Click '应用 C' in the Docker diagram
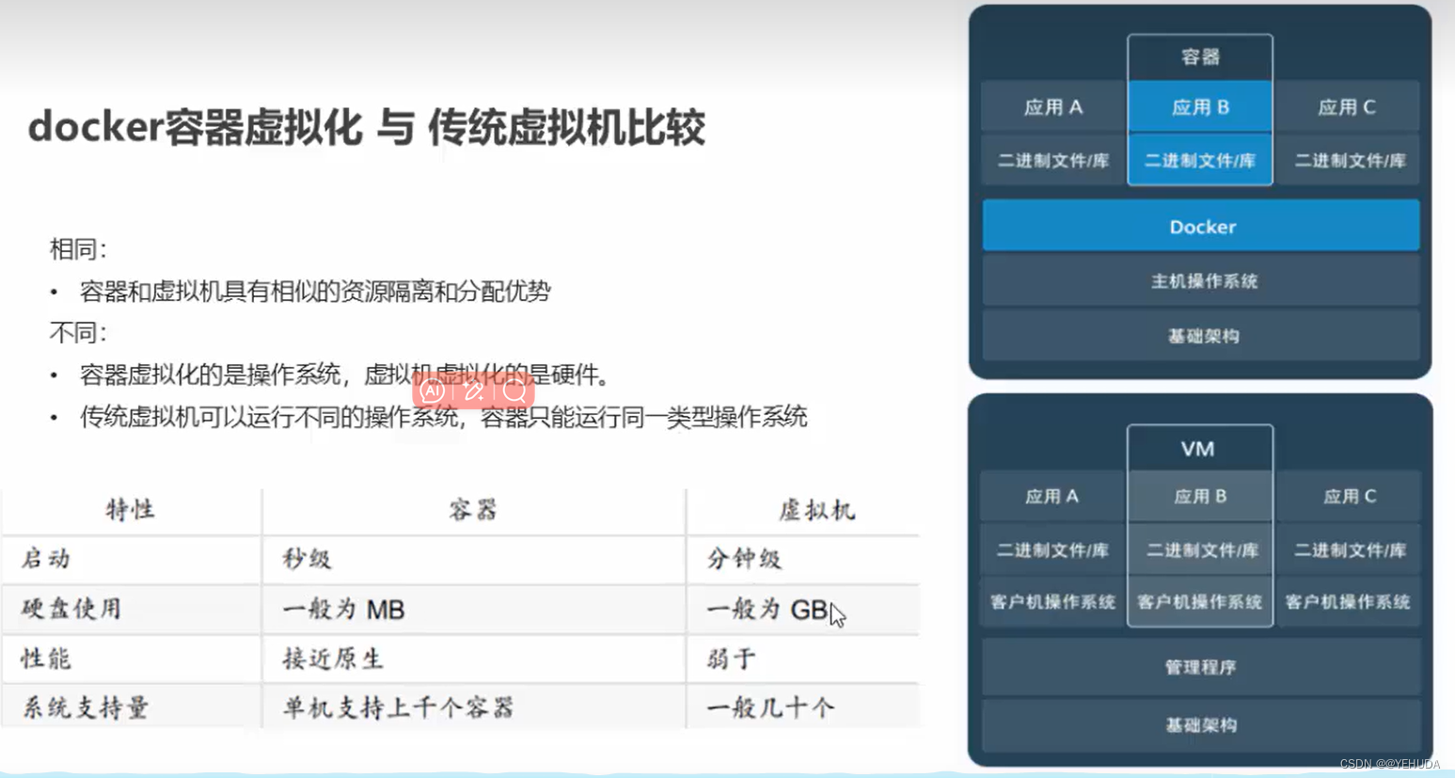 point(1347,107)
